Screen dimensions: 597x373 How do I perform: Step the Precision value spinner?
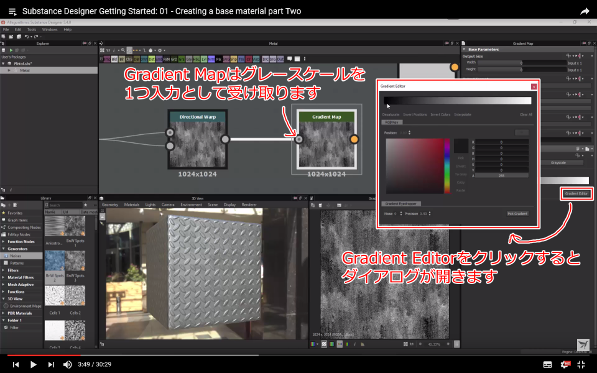coord(430,213)
